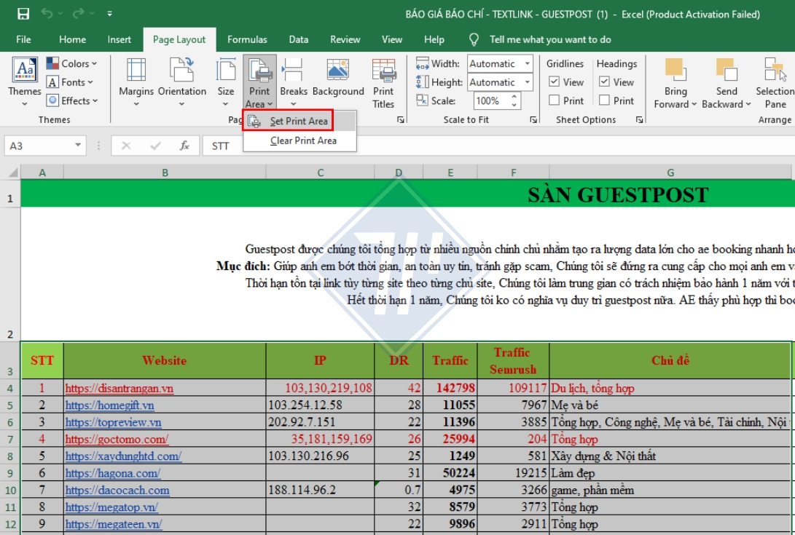Viewport: 795px width, 535px height.
Task: Click the Insert Function fx icon
Action: pos(184,146)
